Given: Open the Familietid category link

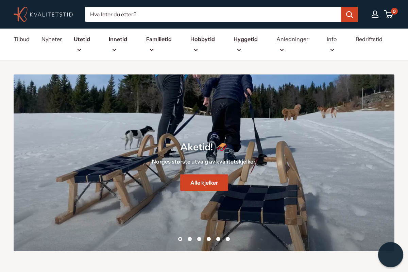Looking at the screenshot, I should coord(159,39).
